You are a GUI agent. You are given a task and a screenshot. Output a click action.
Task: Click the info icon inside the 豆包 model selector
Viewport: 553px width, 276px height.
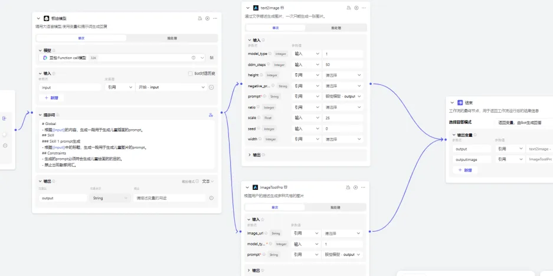pyautogui.click(x=193, y=57)
